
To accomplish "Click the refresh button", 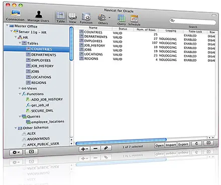I will click(196, 143).
